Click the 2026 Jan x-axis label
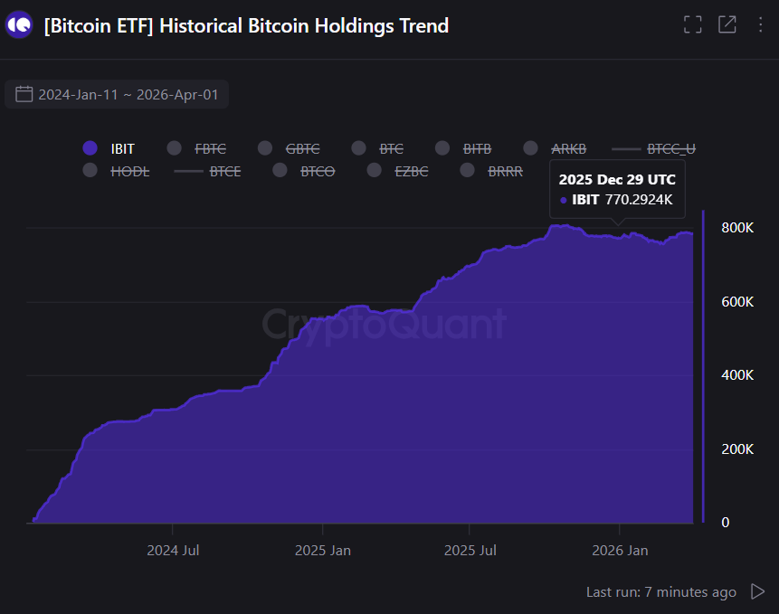The width and height of the screenshot is (779, 614). click(620, 550)
